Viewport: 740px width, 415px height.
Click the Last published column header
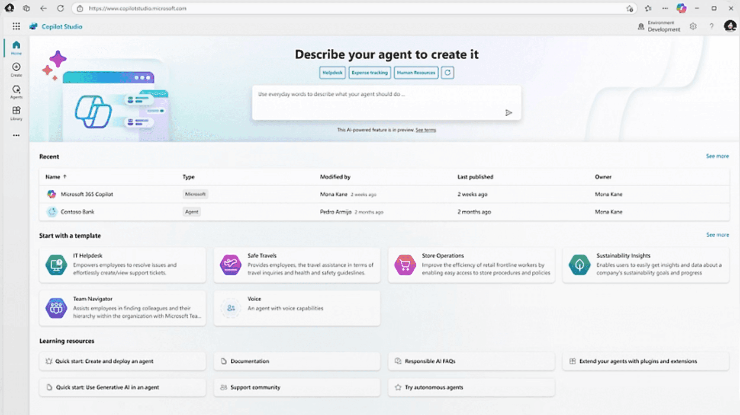coord(475,177)
